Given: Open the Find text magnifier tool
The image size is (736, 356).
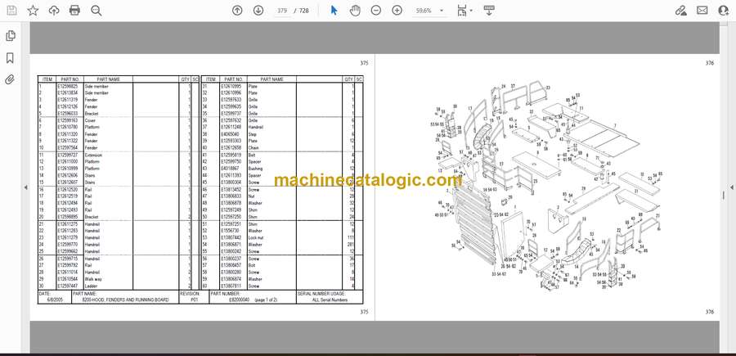Looking at the screenshot, I should tap(96, 11).
